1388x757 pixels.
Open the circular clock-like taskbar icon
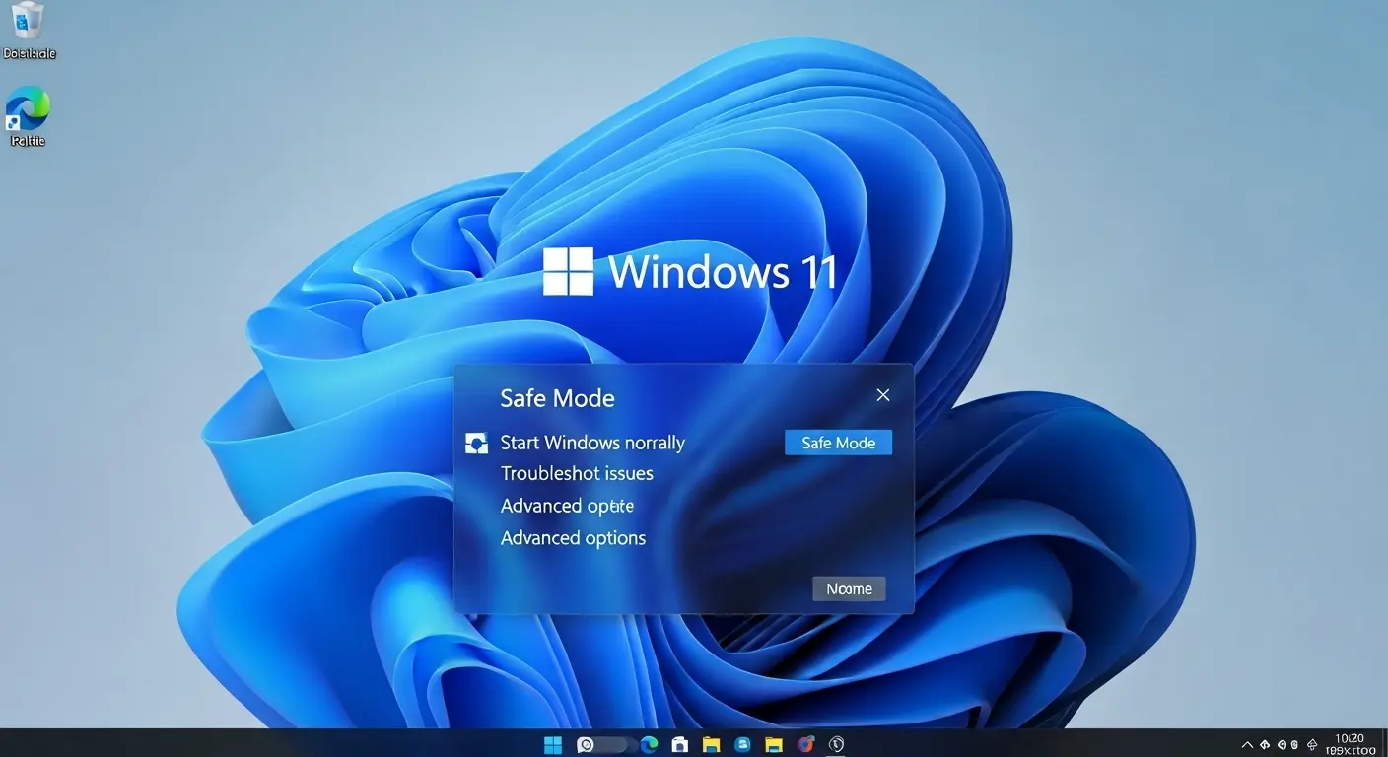coord(837,744)
